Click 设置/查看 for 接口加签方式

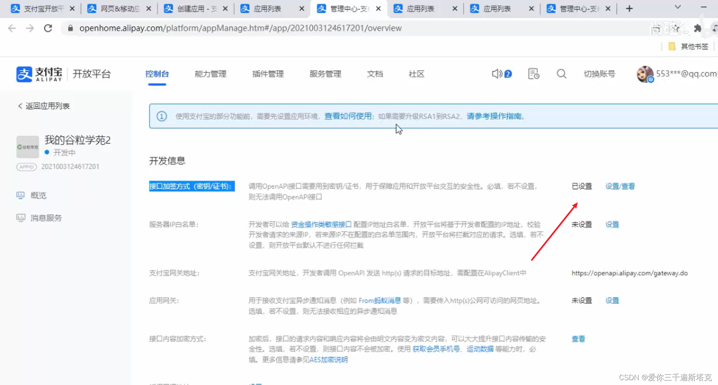[x=620, y=186]
